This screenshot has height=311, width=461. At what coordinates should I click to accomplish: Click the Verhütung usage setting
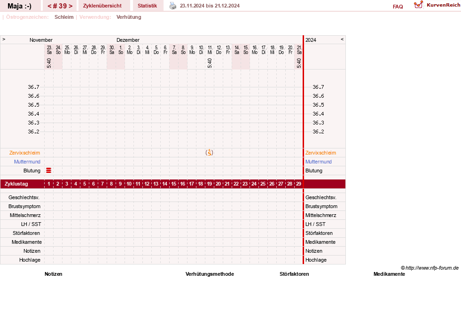[129, 17]
